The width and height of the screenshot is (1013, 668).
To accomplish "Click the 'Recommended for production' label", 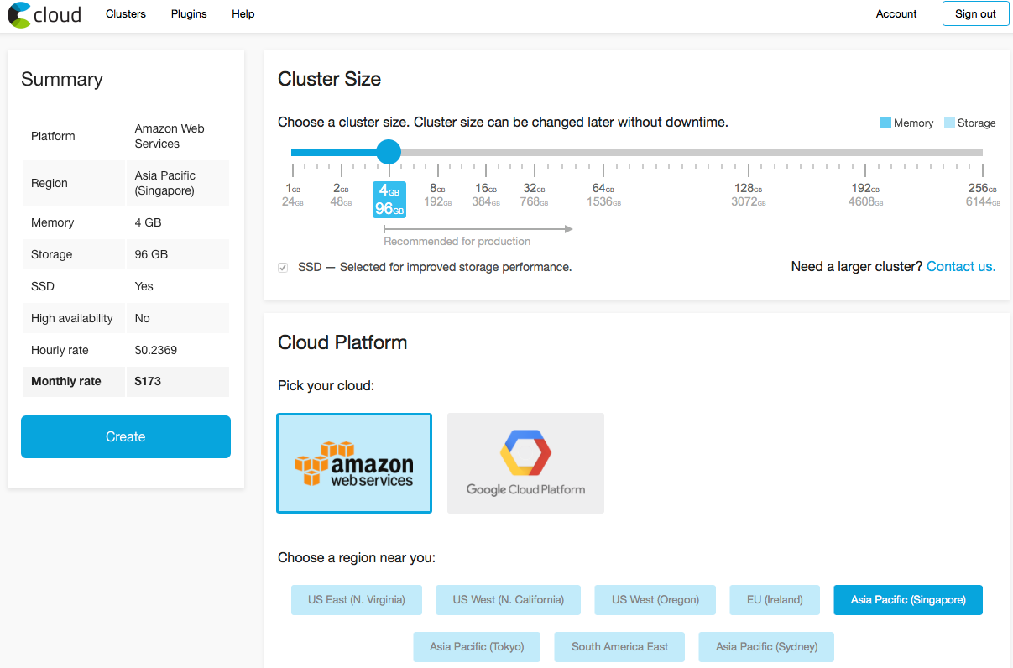I will pyautogui.click(x=457, y=242).
